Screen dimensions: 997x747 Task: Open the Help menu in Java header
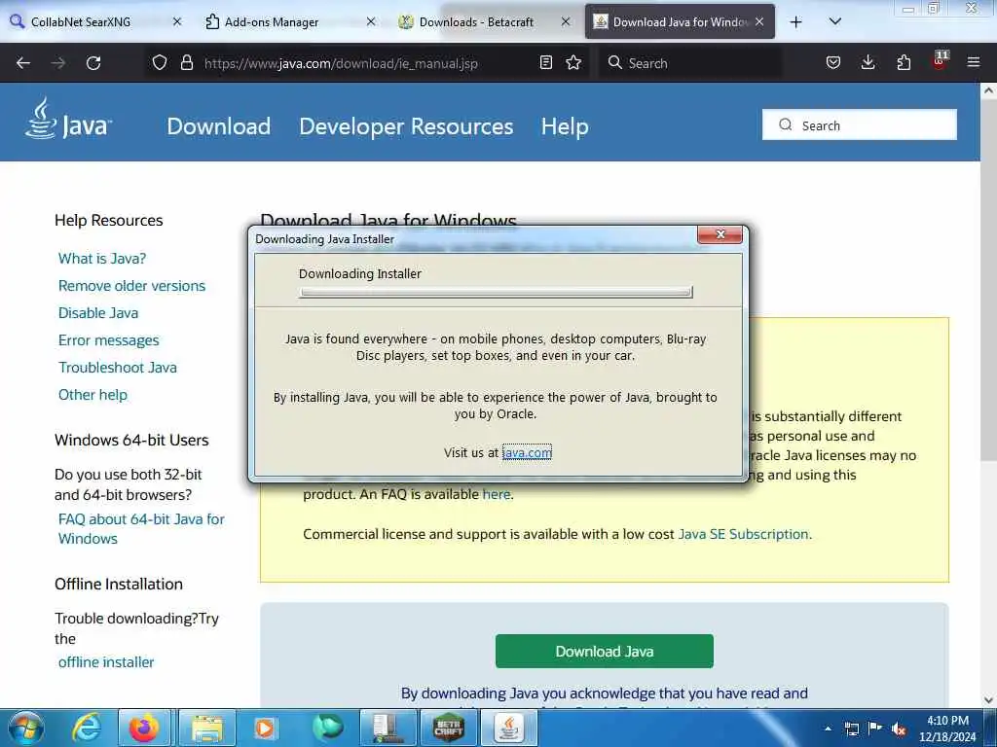point(565,126)
